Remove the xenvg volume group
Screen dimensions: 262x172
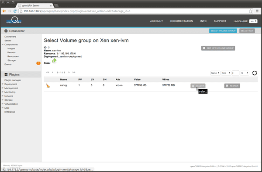tap(232, 86)
